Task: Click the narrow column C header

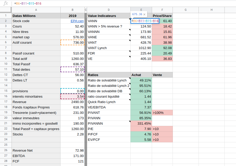Action: [86, 10]
